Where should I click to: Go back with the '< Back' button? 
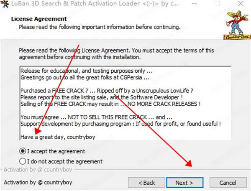tap(146, 183)
